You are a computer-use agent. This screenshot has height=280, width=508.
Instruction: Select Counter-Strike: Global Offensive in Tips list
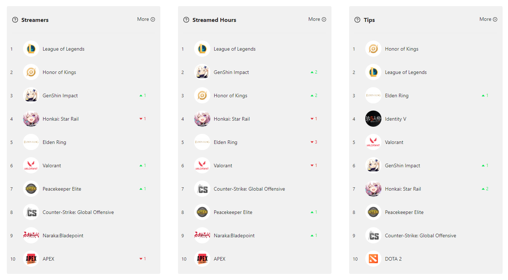point(420,235)
